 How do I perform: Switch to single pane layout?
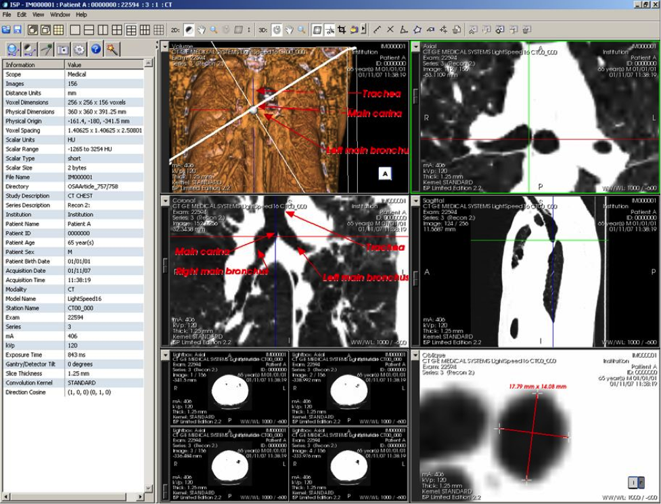tap(75, 30)
